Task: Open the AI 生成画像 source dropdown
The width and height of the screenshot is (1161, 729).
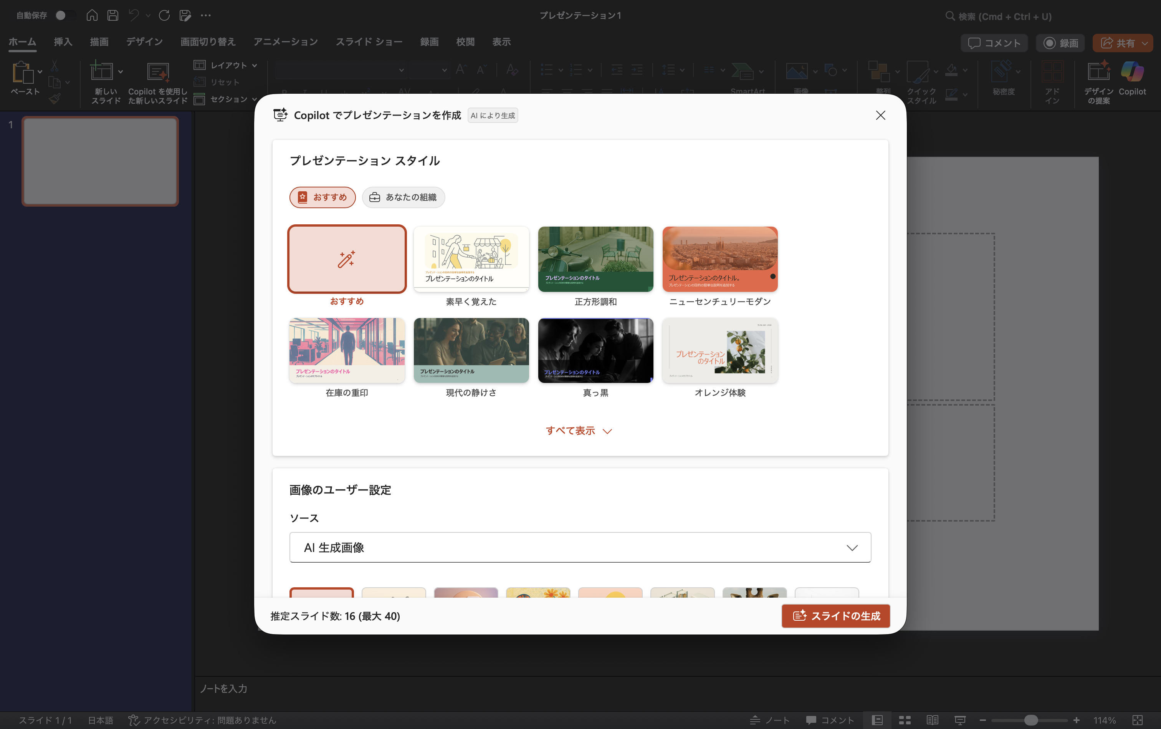Action: (580, 547)
